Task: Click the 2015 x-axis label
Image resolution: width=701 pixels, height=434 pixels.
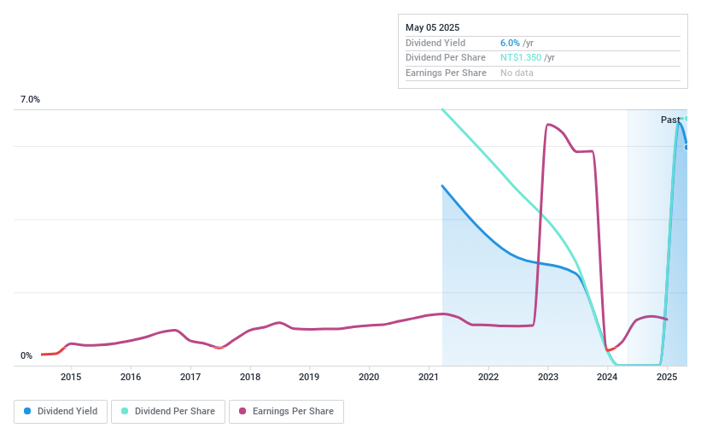Action: click(x=71, y=377)
